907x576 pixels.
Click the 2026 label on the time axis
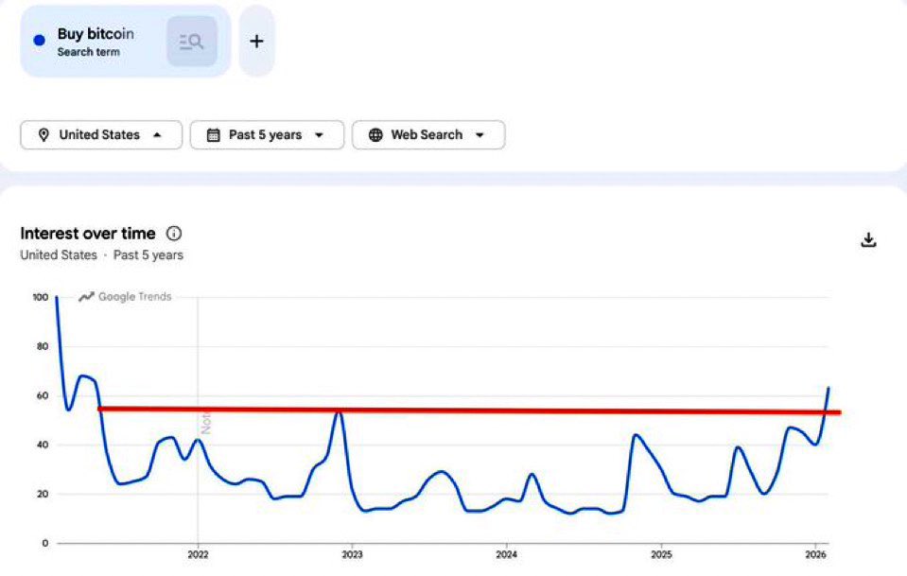tap(815, 553)
